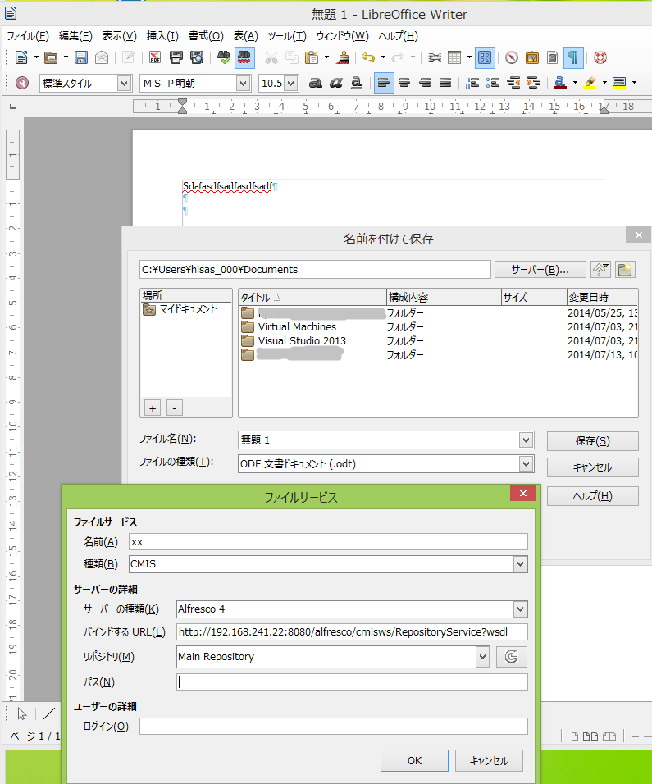This screenshot has height=784, width=652.
Task: Click the Print icon in toolbar
Action: [x=176, y=57]
